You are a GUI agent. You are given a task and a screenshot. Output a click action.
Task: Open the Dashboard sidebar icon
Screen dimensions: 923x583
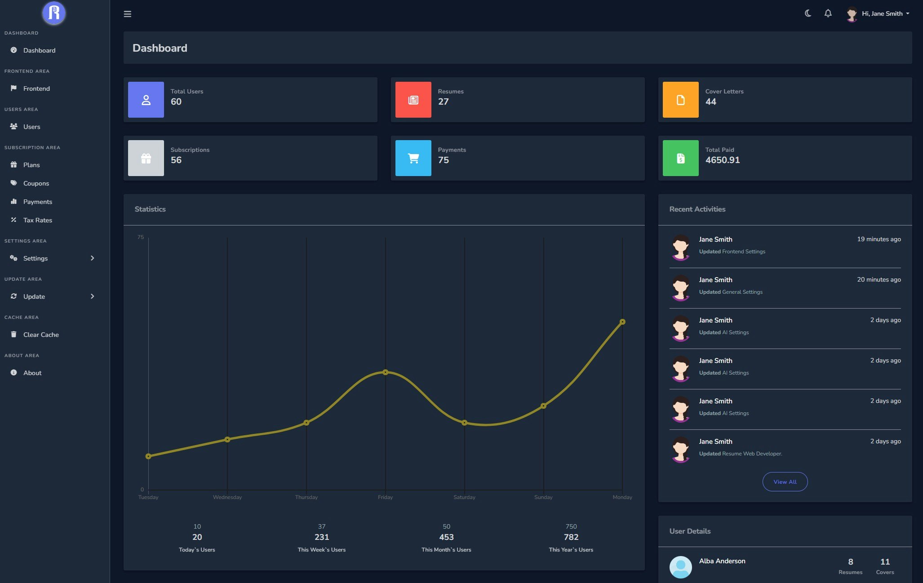[13, 50]
